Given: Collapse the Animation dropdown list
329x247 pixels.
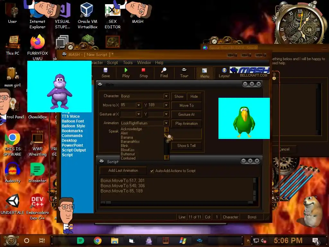Looking at the screenshot, I should click(166, 123).
